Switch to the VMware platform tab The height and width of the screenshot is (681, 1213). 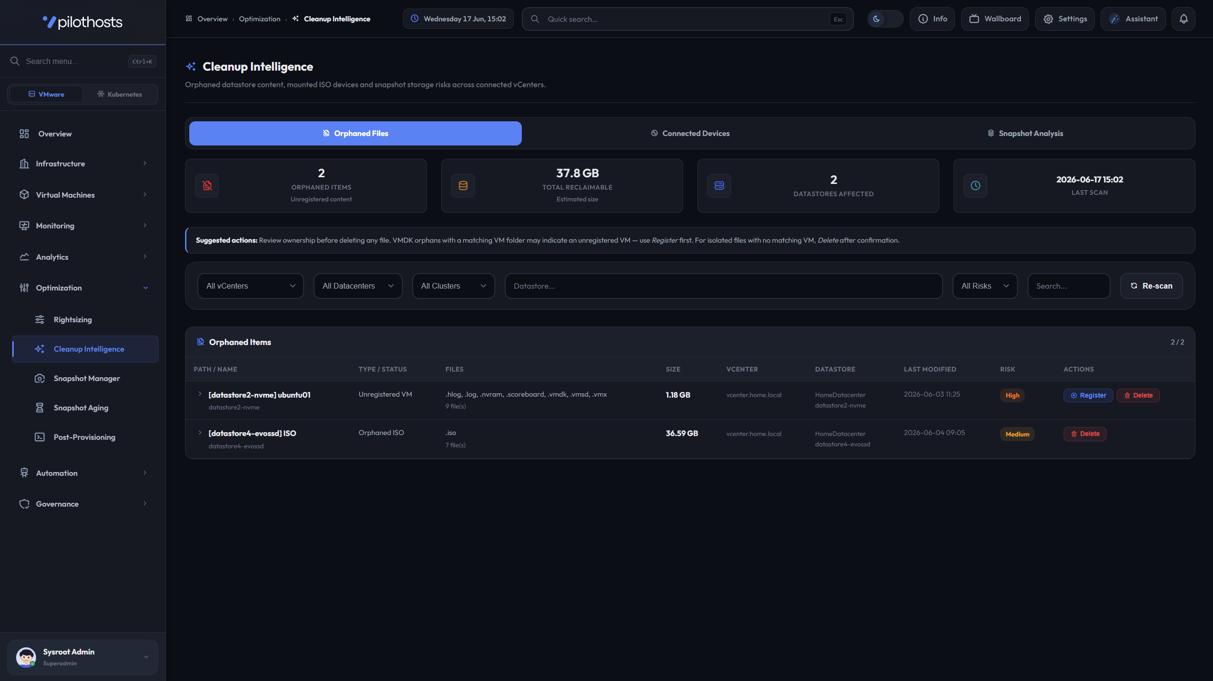[46, 94]
